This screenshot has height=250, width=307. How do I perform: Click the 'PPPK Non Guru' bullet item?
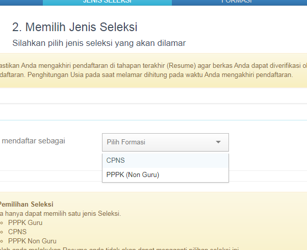[x=32, y=241]
